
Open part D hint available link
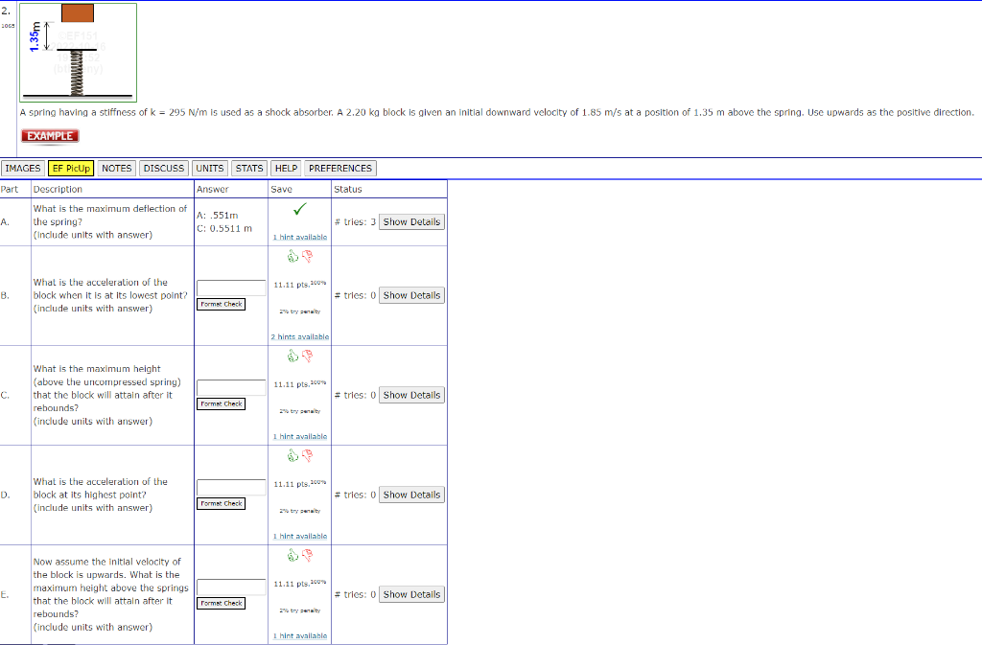click(x=300, y=536)
